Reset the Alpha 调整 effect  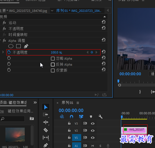pyautogui.click(x=104, y=40)
